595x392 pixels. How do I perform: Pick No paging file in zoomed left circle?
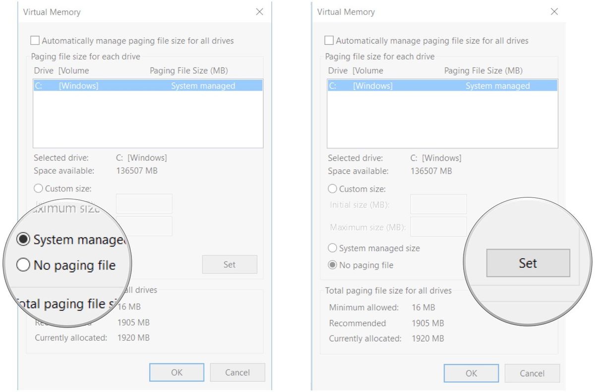(x=23, y=265)
